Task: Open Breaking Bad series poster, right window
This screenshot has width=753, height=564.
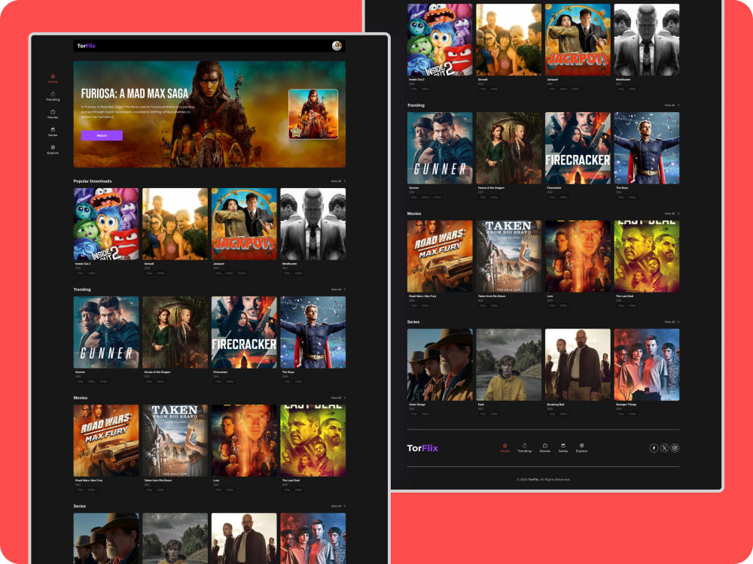Action: [x=578, y=365]
